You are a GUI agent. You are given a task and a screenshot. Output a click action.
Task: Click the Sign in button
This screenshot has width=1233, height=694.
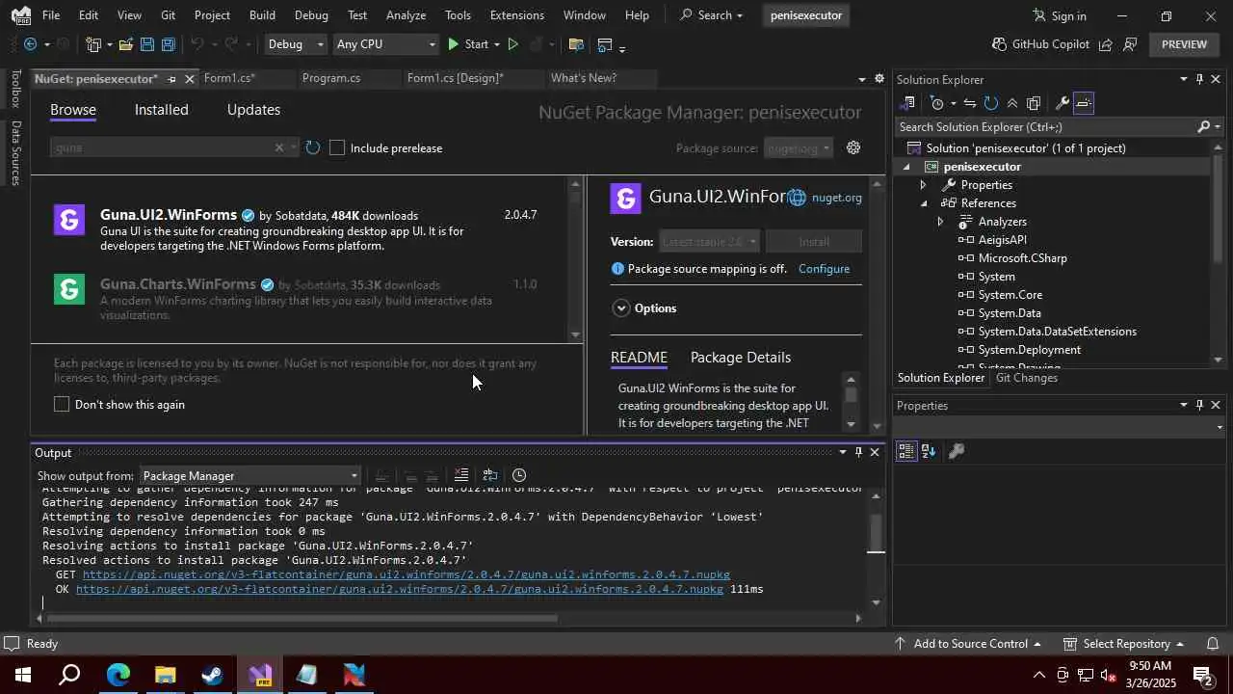click(x=1059, y=15)
